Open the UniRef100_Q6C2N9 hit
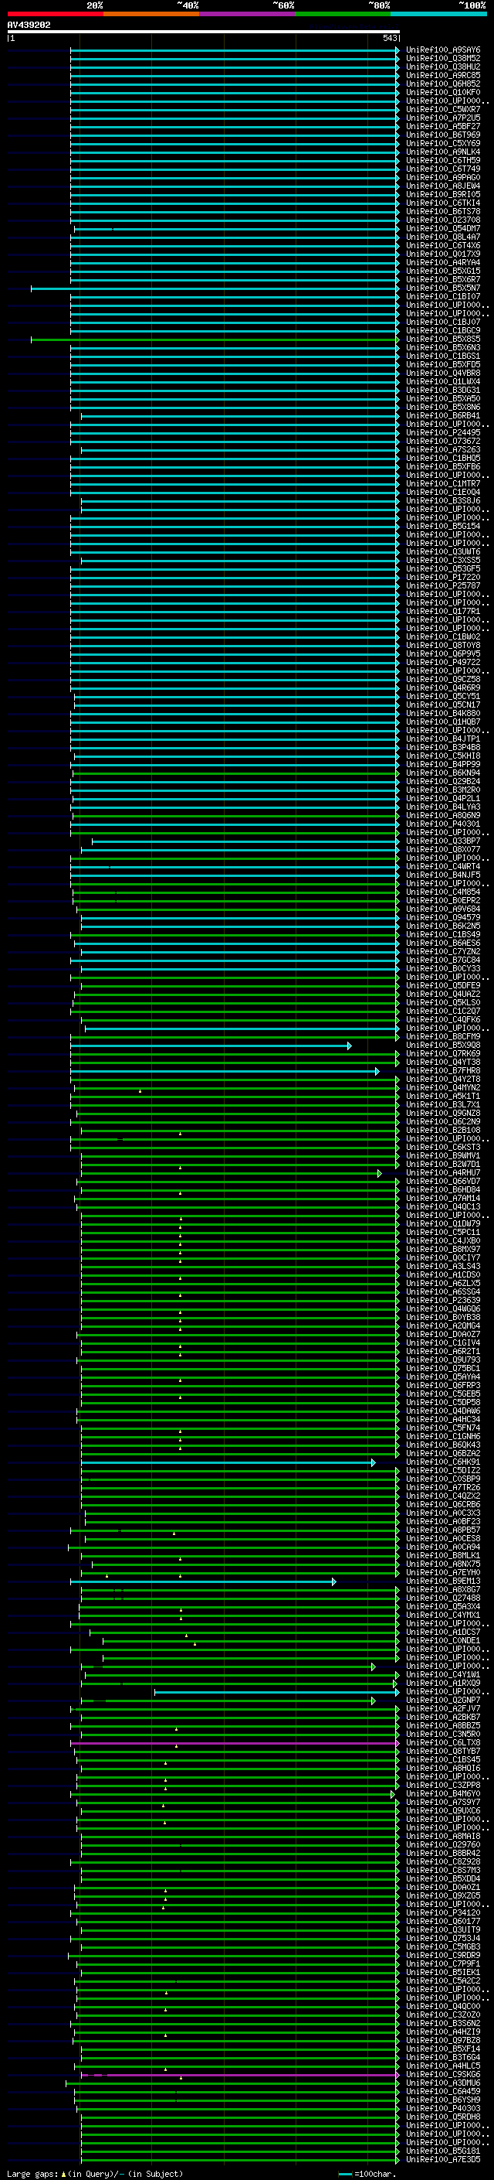Screen dimensions: 494x2180 (x=443, y=1121)
